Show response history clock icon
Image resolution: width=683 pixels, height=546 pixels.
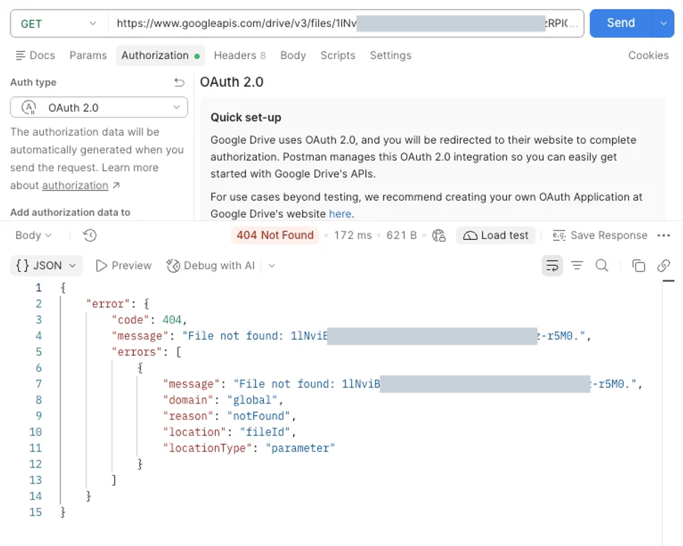pos(90,235)
